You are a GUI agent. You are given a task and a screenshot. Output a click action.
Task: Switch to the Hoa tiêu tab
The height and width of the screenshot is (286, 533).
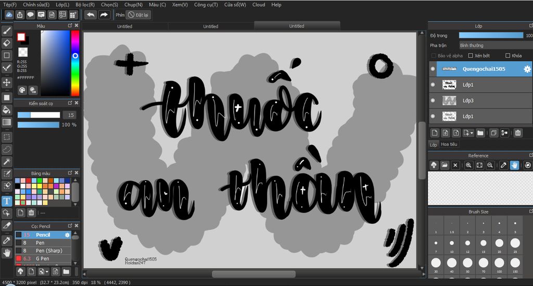pyautogui.click(x=449, y=144)
